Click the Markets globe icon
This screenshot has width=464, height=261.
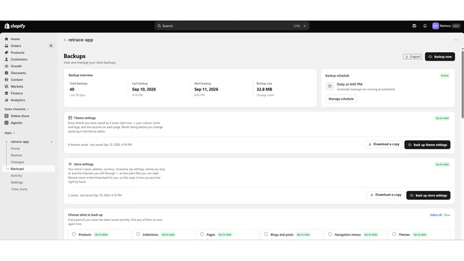(x=6, y=86)
